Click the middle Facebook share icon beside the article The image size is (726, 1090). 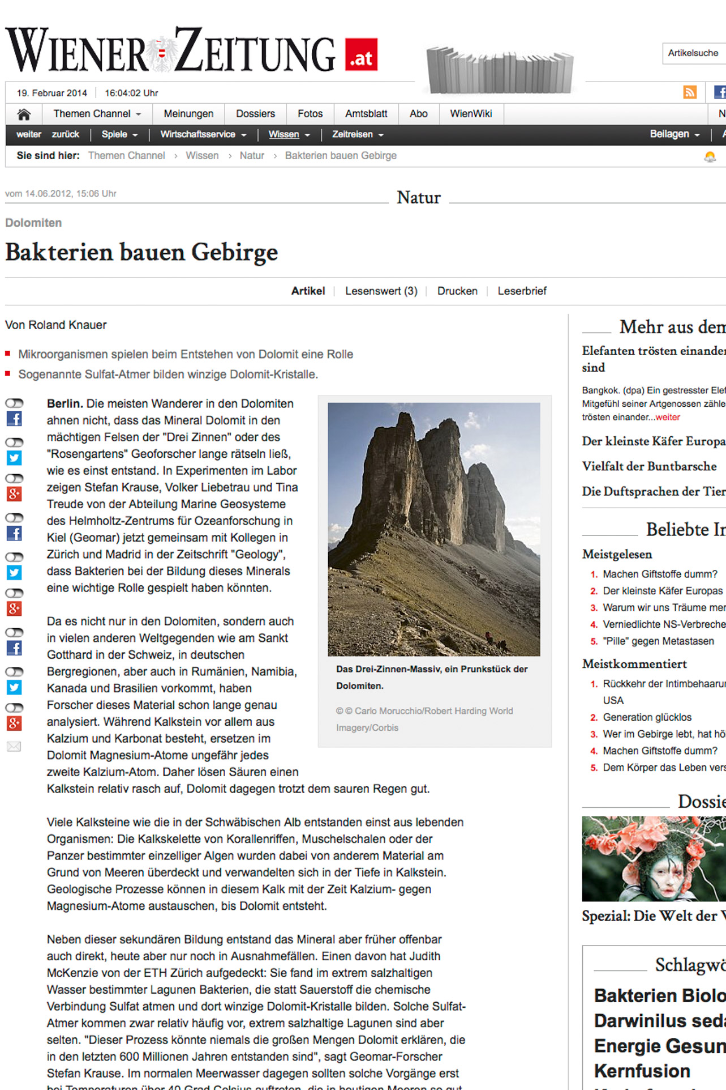coord(14,534)
